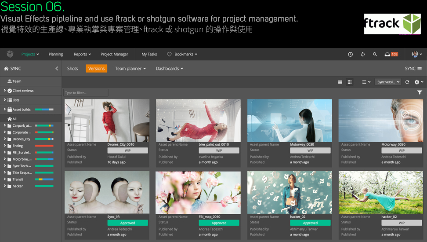
Task: Expand the Drones_city folder
Action: pyautogui.click(x=5, y=139)
